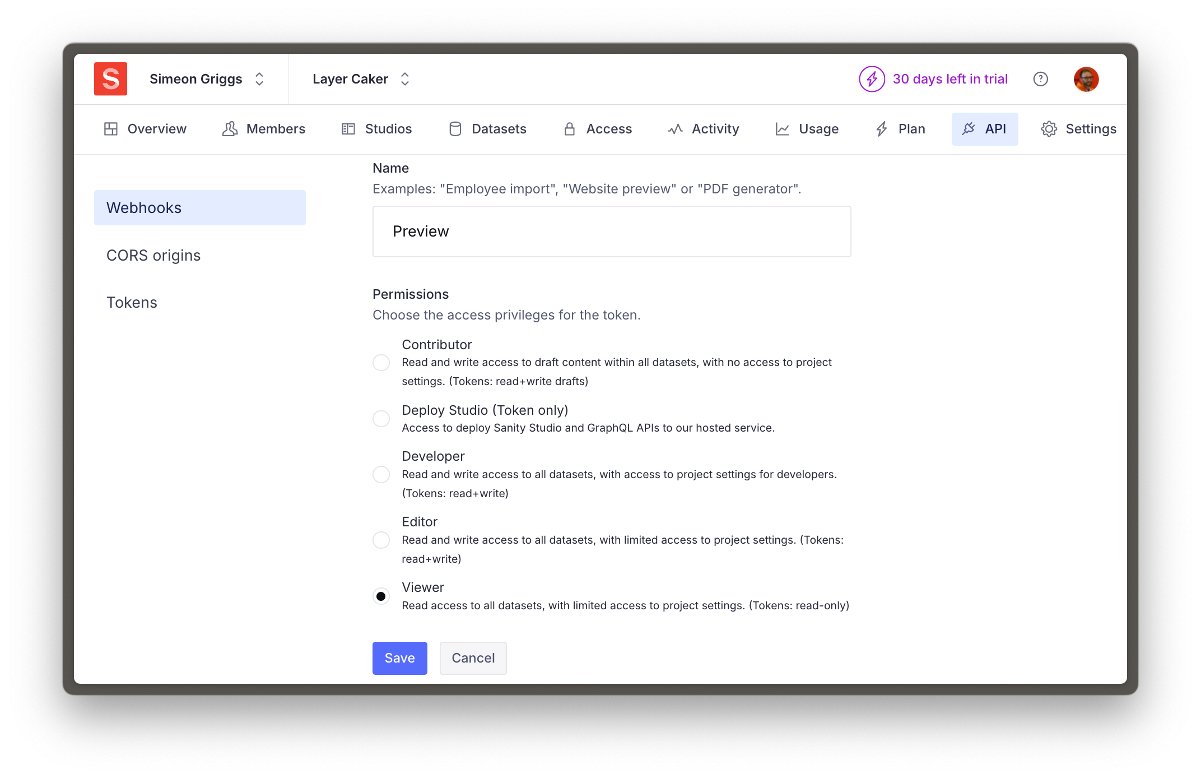
Task: Click the Usage navigation icon
Action: pos(781,129)
